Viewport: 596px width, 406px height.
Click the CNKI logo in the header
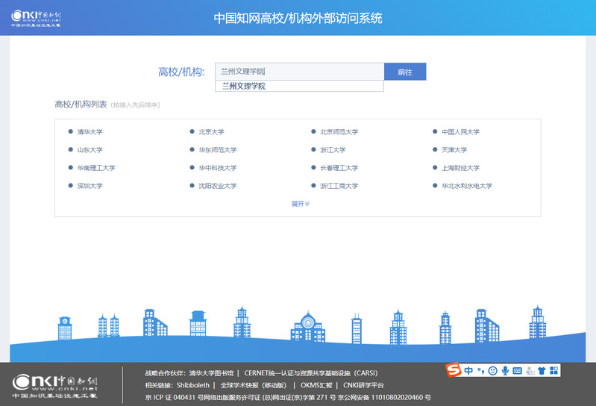(x=36, y=18)
